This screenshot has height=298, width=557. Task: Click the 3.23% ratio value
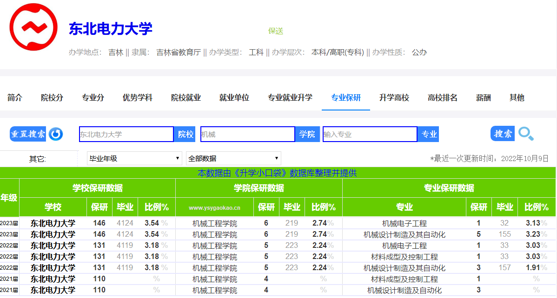click(x=537, y=234)
